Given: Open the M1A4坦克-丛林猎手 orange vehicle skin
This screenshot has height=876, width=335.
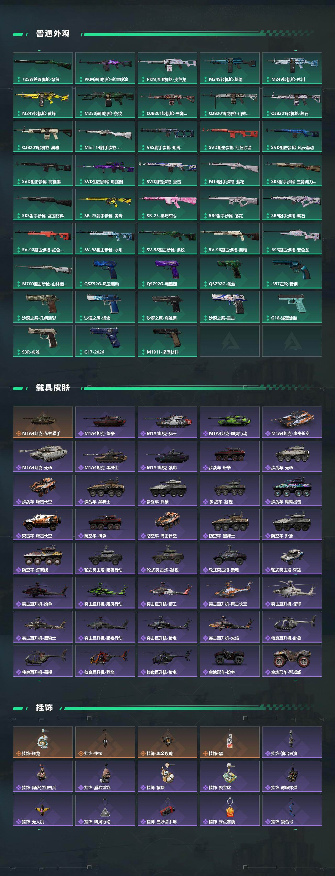Looking at the screenshot, I should coord(43,422).
